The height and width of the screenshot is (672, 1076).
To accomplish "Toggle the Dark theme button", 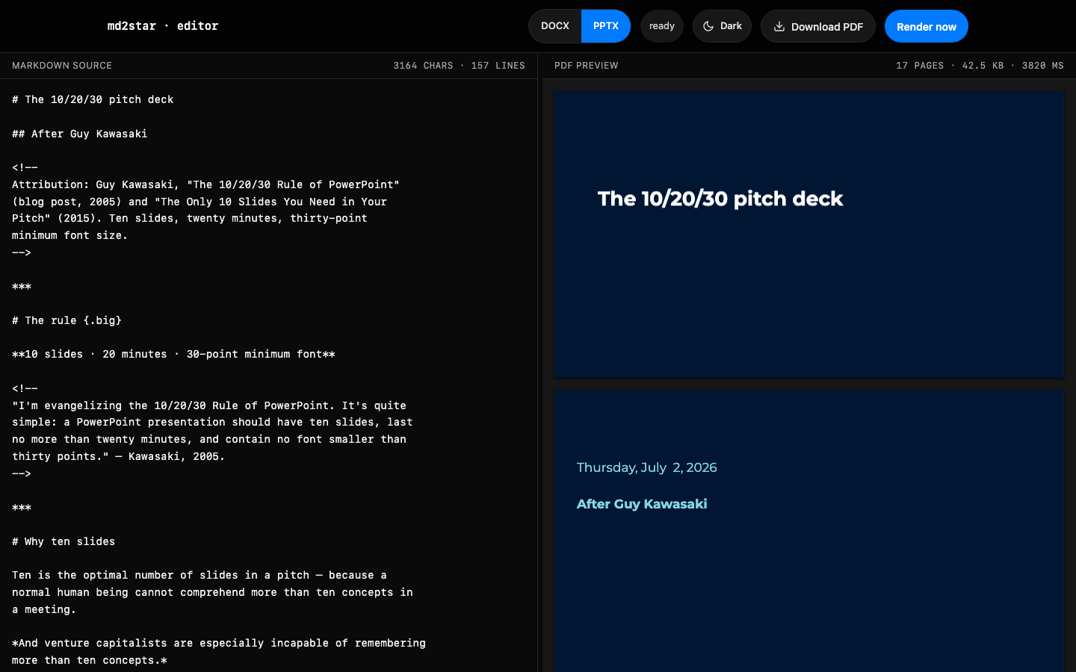I will (722, 26).
